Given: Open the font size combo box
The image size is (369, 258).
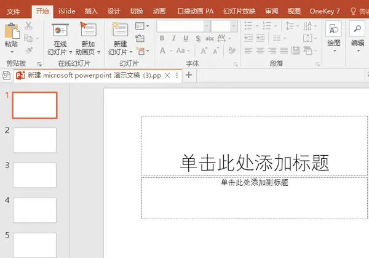Looking at the screenshot, I should pos(224,26).
